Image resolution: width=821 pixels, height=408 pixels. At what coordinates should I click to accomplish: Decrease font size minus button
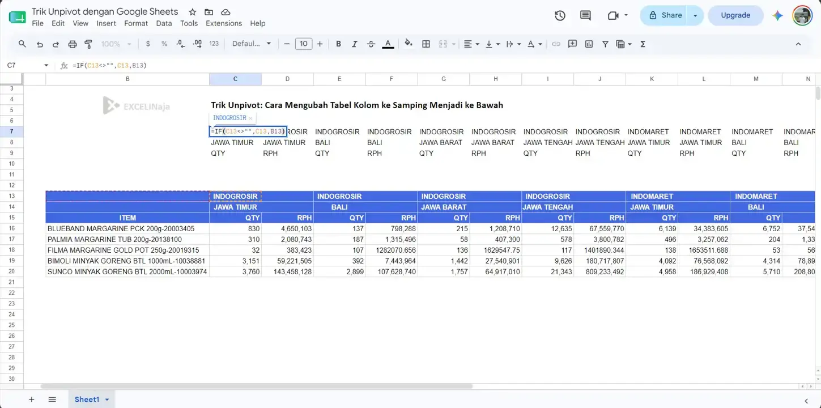click(x=287, y=44)
